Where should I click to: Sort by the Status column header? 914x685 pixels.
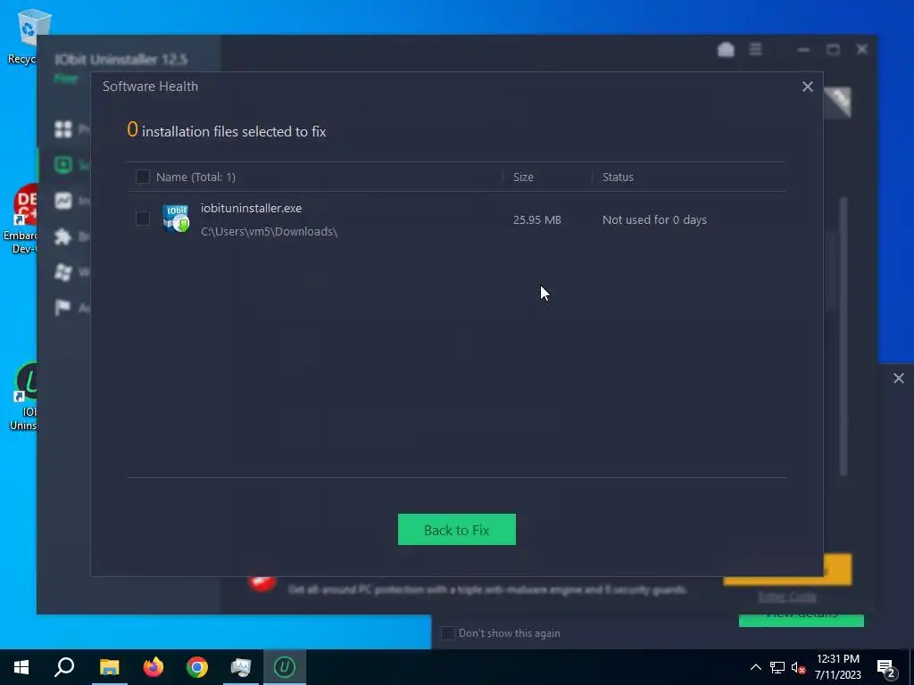[x=618, y=177]
